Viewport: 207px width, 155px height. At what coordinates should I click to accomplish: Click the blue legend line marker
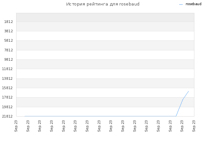coord(181,5)
